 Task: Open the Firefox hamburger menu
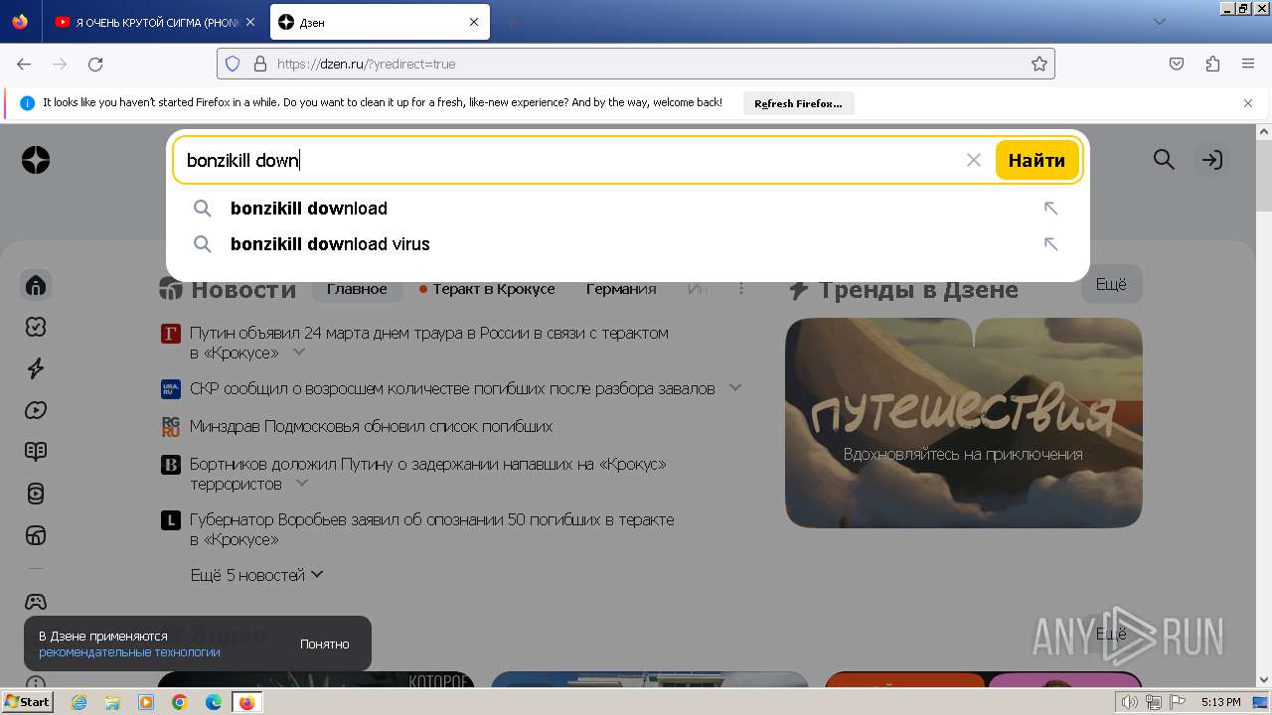[x=1248, y=64]
